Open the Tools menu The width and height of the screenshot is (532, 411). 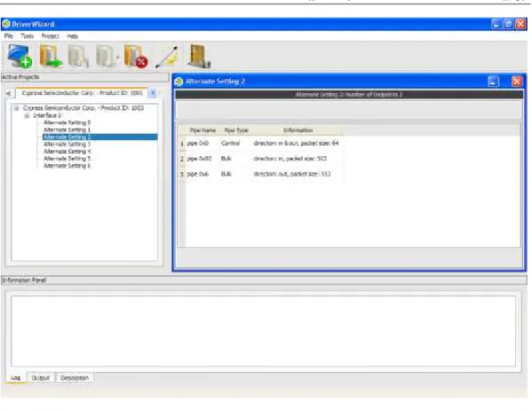tap(28, 36)
